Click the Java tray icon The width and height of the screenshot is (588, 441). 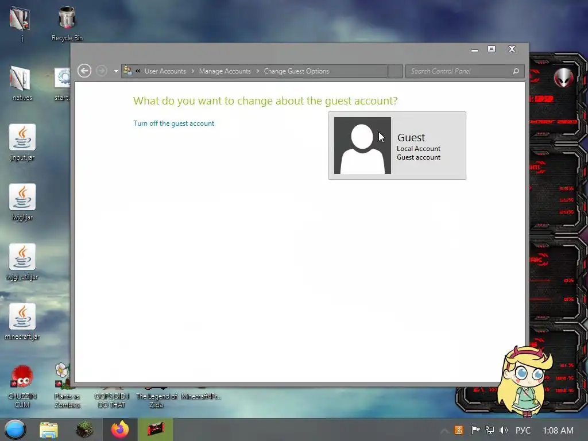point(459,430)
